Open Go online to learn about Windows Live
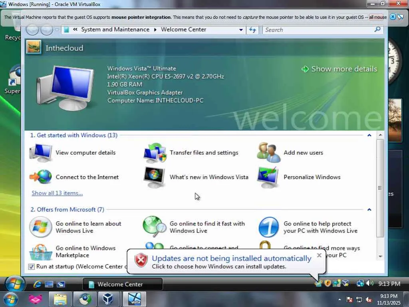The image size is (409, 307). [x=75, y=227]
